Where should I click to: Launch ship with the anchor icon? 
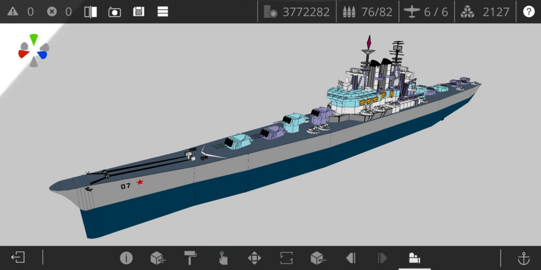[x=523, y=258]
